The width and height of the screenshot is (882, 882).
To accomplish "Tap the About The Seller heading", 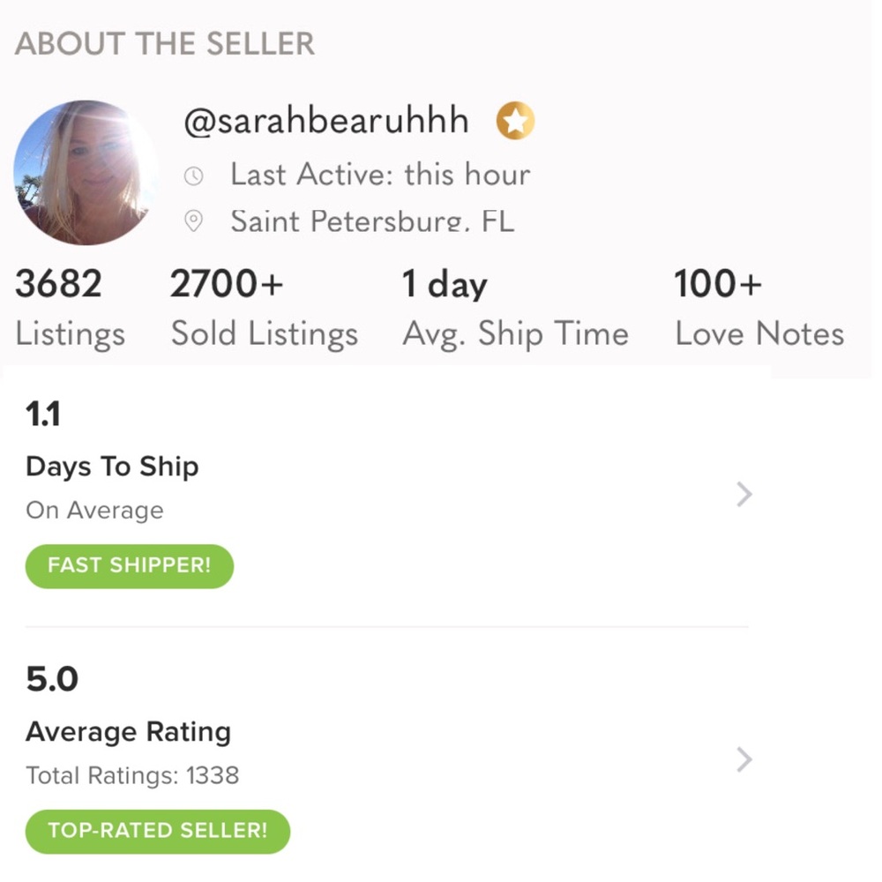I will 165,44.
